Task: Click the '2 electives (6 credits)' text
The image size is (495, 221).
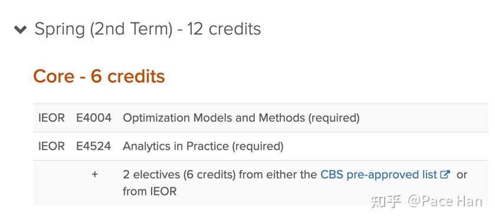Action: 179,174
